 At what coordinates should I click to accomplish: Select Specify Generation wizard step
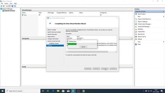(52, 34)
